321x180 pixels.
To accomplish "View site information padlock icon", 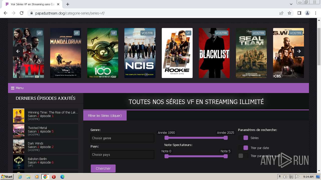I will 32,13.
